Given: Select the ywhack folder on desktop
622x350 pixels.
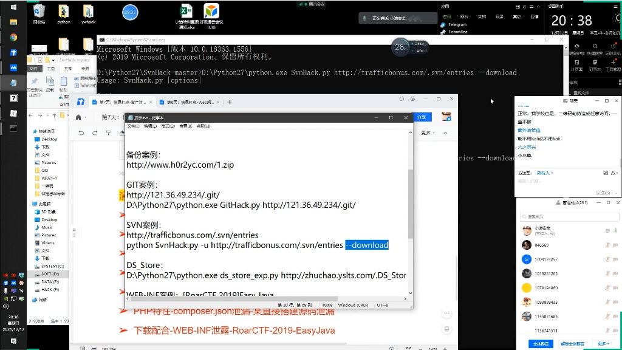Looking at the screenshot, I should [88, 14].
